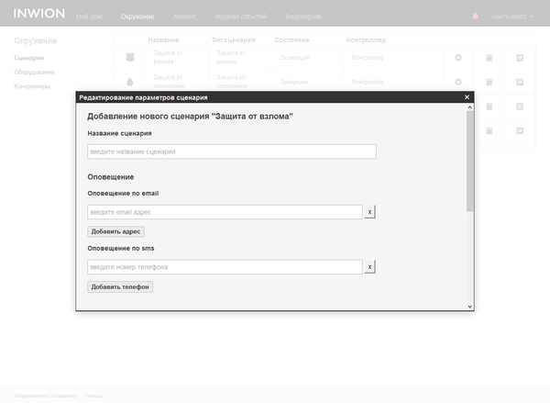Click the Эскалация state cell

pos(294,57)
